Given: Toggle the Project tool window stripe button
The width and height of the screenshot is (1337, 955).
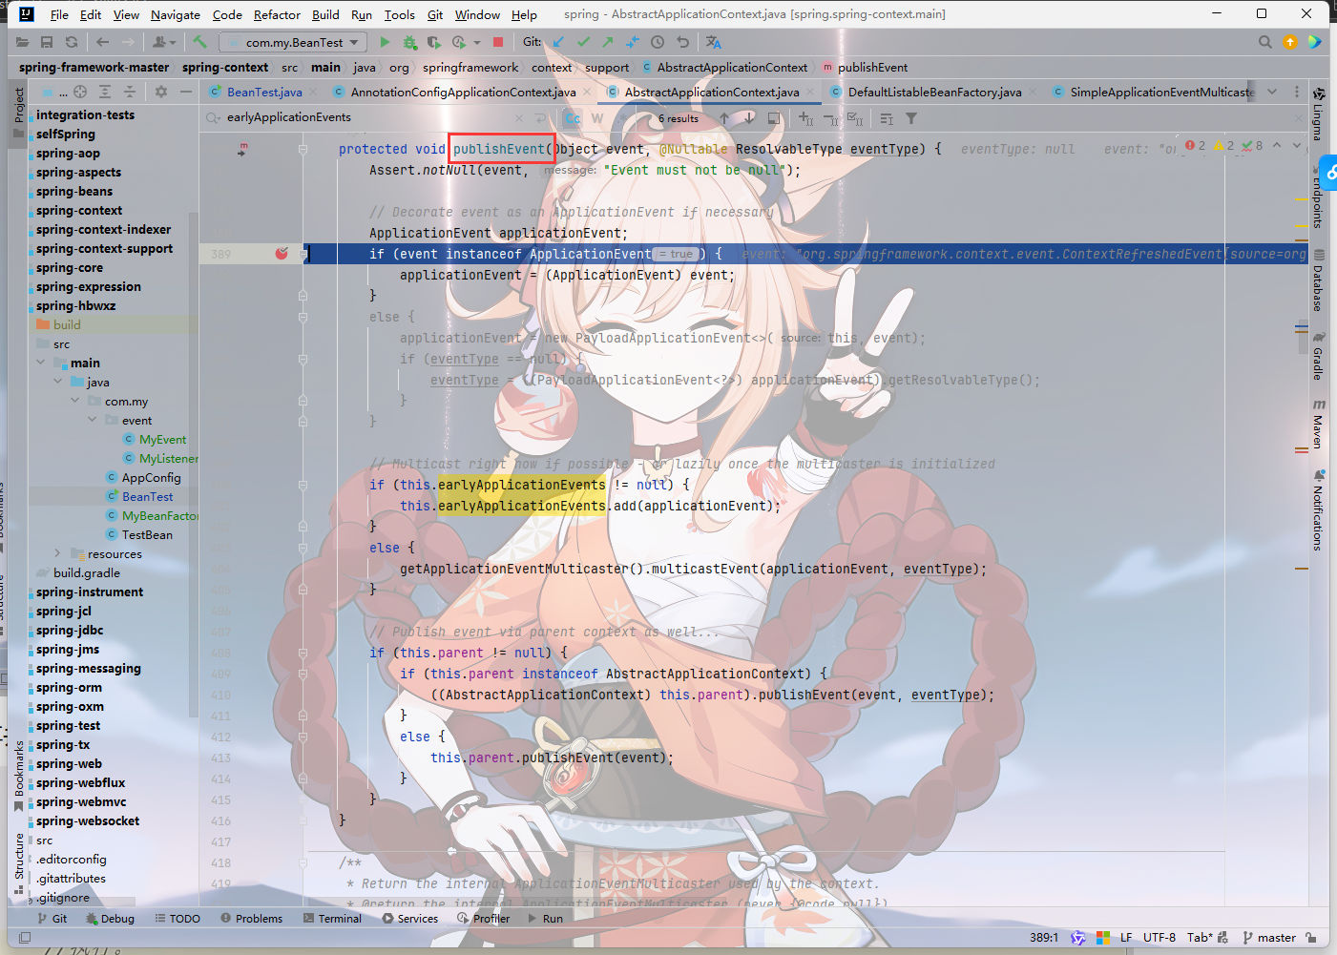Looking at the screenshot, I should pyautogui.click(x=18, y=112).
